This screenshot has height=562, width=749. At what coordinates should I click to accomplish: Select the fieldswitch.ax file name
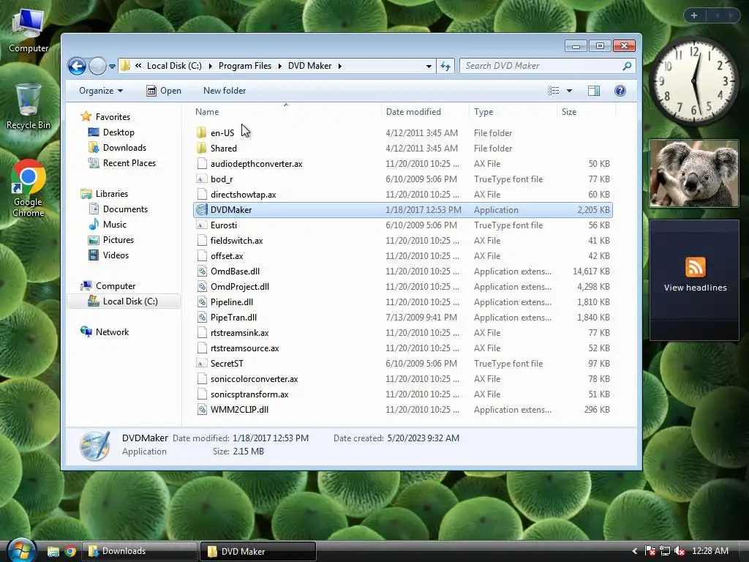pos(236,240)
